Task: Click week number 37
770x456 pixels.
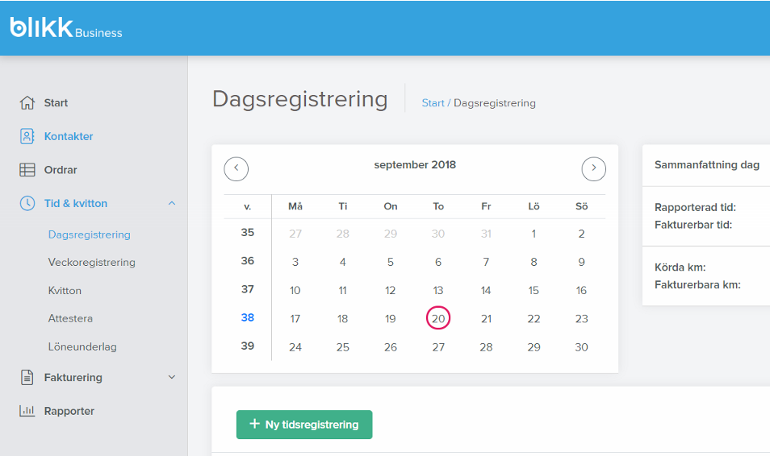Action: pyautogui.click(x=248, y=289)
